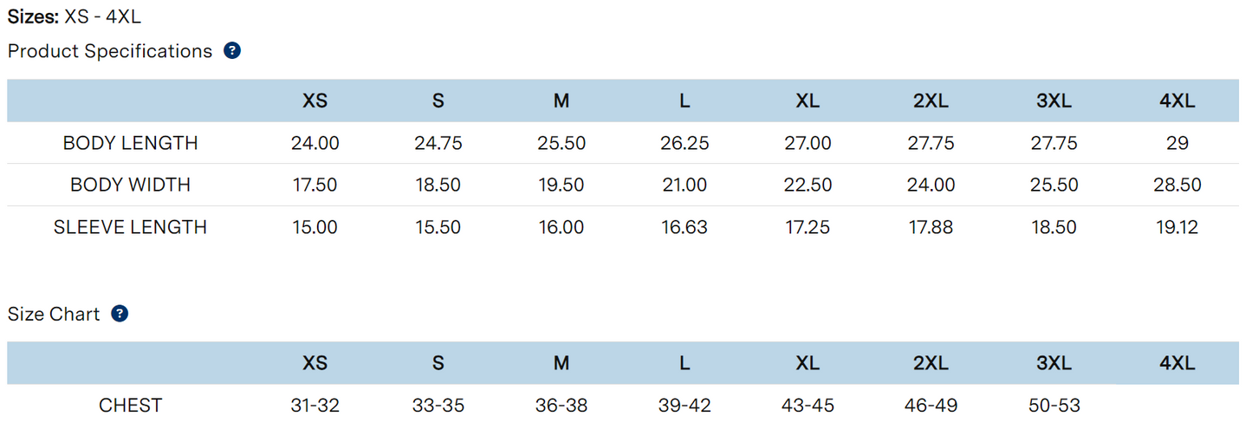Click the 50-53 chest measurement for 3XL
Viewport: 1252px width, 442px height.
tap(1054, 405)
